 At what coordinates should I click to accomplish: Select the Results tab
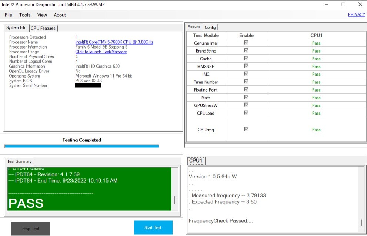coord(194,27)
